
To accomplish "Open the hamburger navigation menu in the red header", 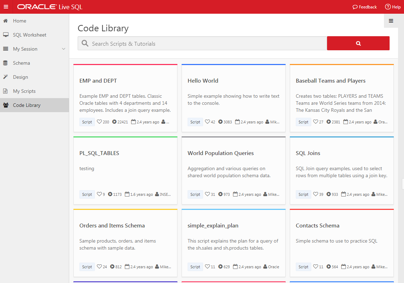I will (x=6, y=7).
